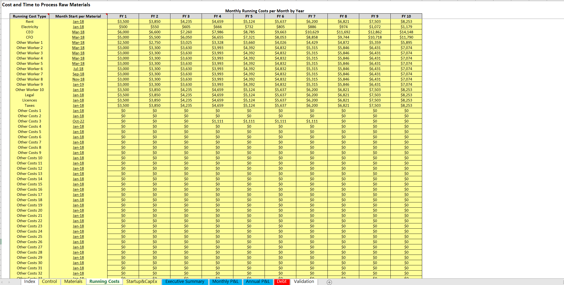564x285 pixels.
Task: Open the Debt sheet tab
Action: pos(282,282)
